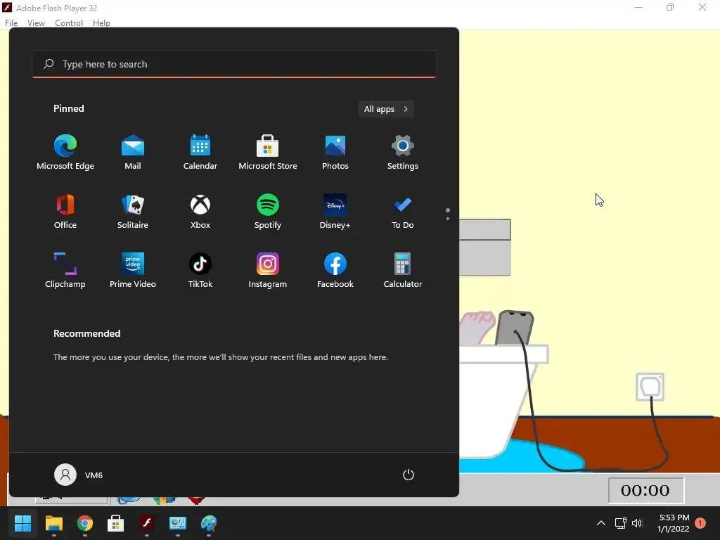
Task: Open the Help menu in Flash Player
Action: (101, 23)
